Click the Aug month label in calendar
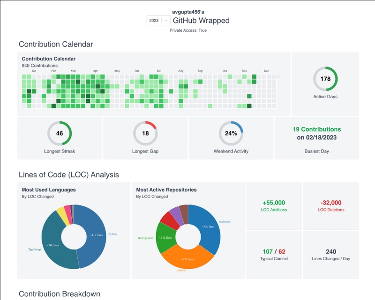This screenshot has width=375, height=300. 181,71
